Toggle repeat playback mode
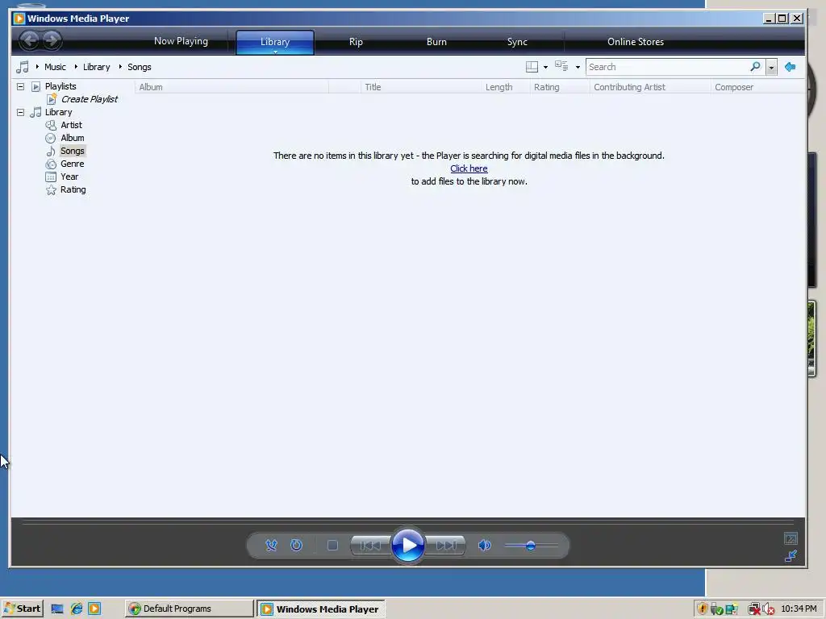826x619 pixels. pyautogui.click(x=297, y=546)
